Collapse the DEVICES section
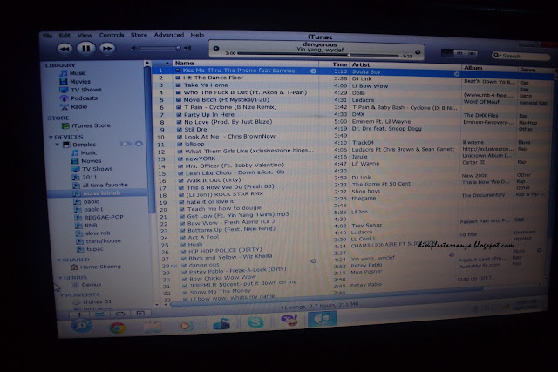The height and width of the screenshot is (372, 558). [51, 138]
